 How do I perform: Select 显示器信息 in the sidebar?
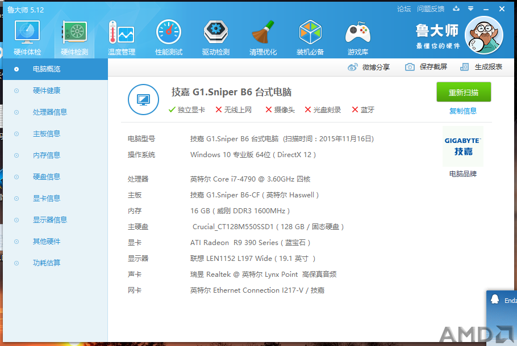click(56, 220)
